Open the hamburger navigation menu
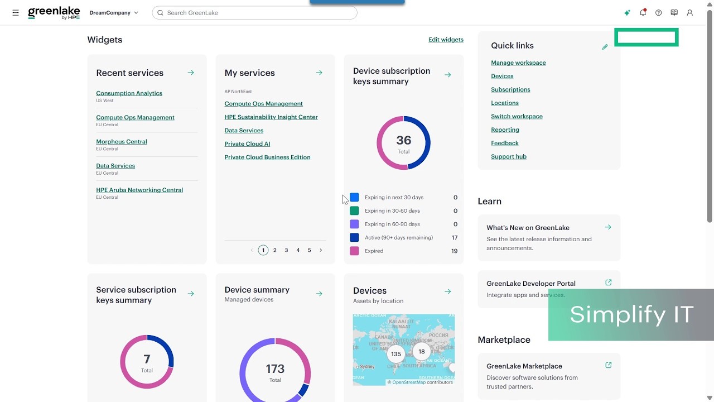 (x=16, y=12)
